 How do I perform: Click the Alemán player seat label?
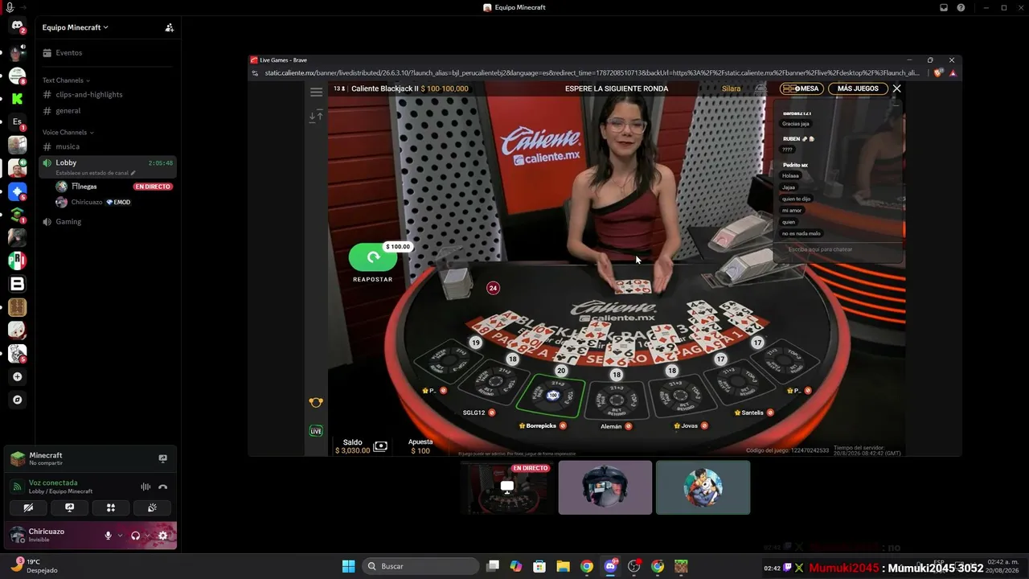click(611, 426)
